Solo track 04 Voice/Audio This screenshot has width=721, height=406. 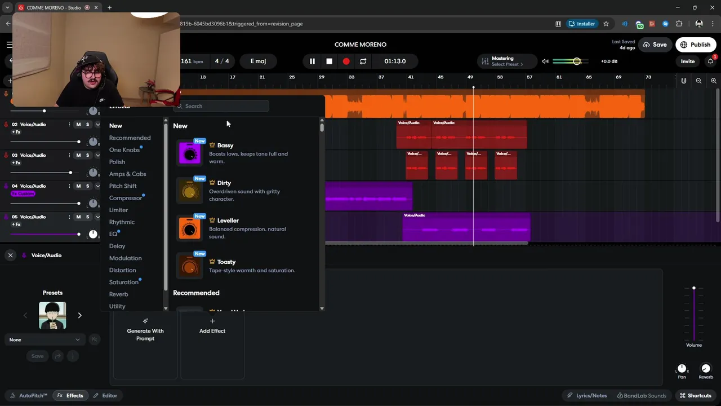(x=87, y=186)
